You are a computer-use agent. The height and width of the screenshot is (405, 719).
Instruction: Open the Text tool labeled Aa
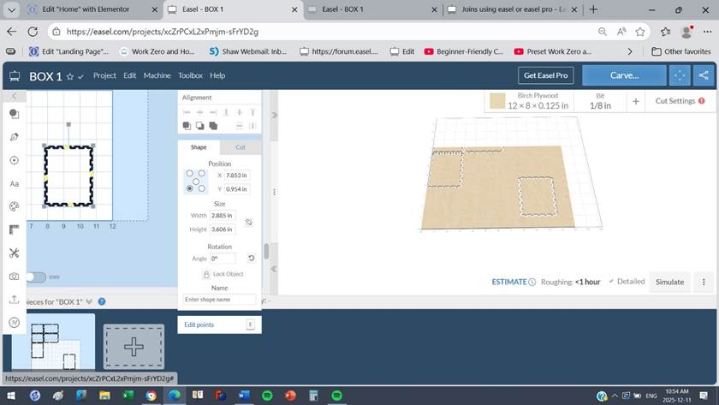tap(14, 183)
